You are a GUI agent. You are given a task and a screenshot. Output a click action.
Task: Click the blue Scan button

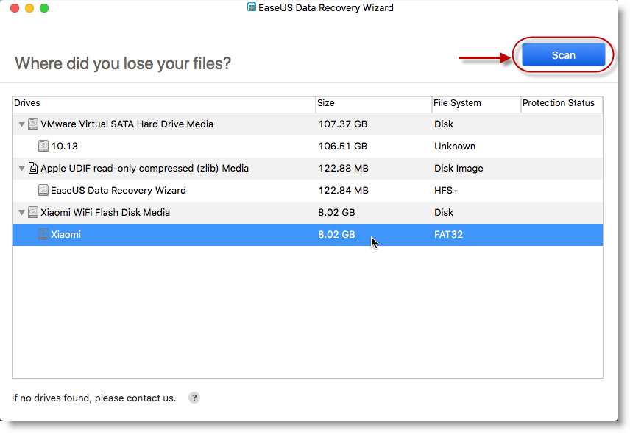563,55
